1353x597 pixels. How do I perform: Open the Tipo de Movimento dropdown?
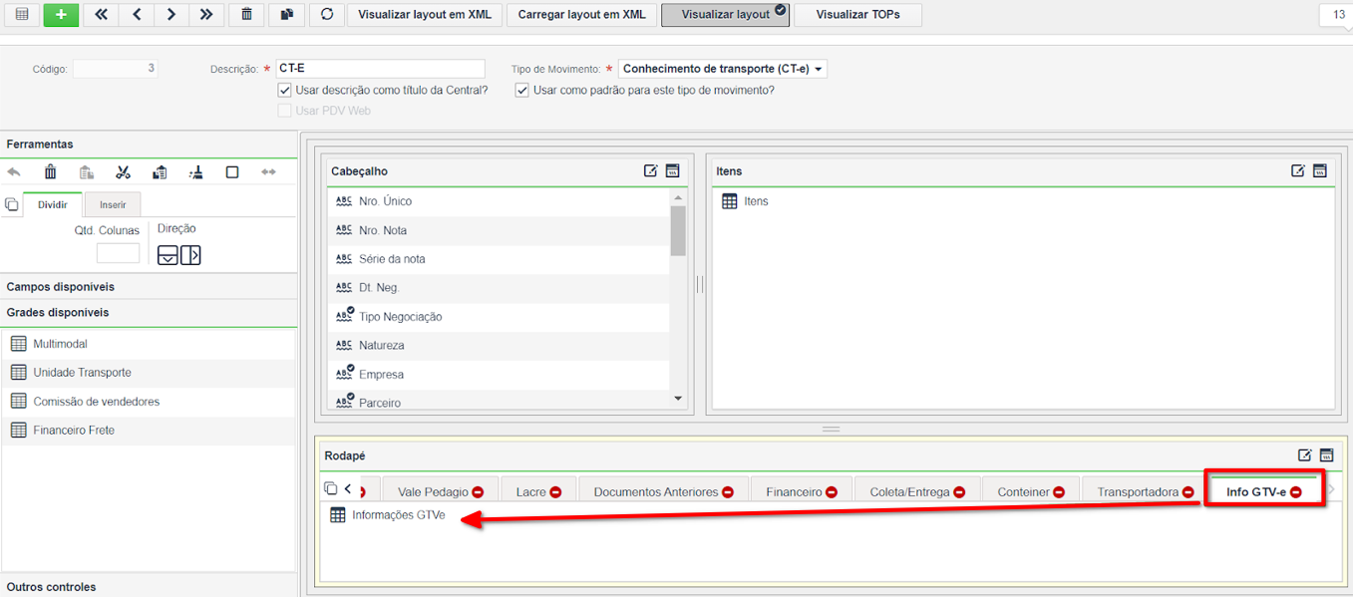[723, 69]
